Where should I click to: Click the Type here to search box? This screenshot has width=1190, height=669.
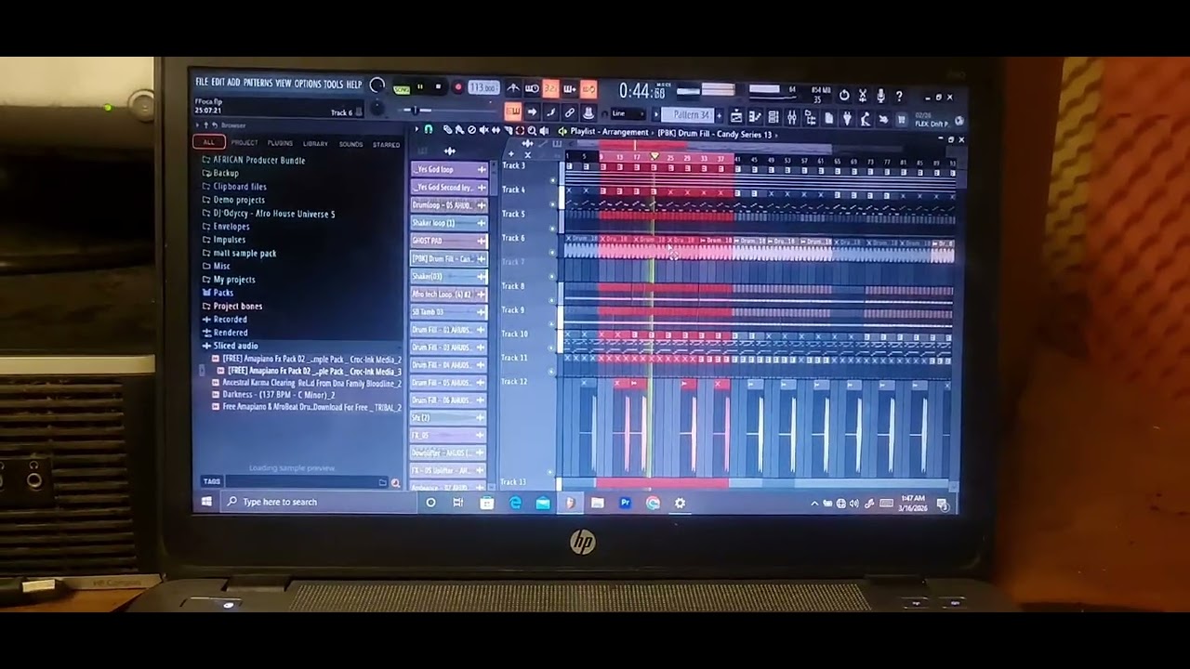coord(320,502)
